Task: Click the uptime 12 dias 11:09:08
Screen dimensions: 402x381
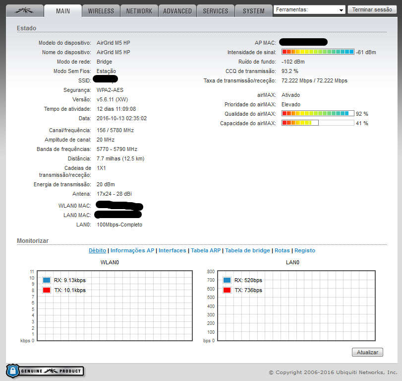Action: coord(116,109)
